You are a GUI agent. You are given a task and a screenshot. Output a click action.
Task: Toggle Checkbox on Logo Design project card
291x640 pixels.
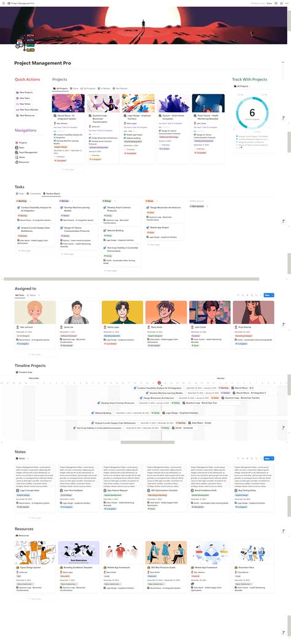[125, 149]
